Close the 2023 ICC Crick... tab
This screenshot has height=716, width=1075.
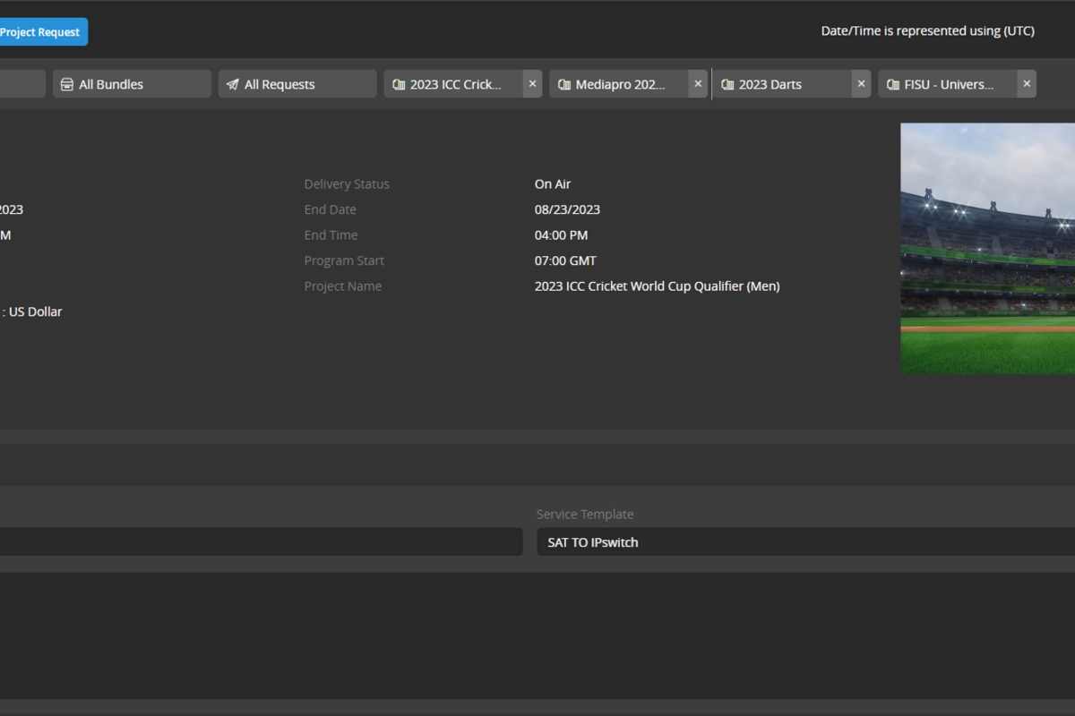point(532,84)
